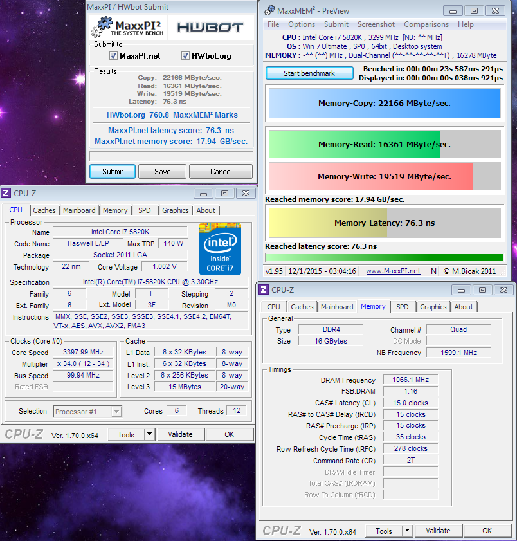The image size is (517, 541).
Task: Minimize the right CPU-Z Memory window
Action: pos(461,290)
